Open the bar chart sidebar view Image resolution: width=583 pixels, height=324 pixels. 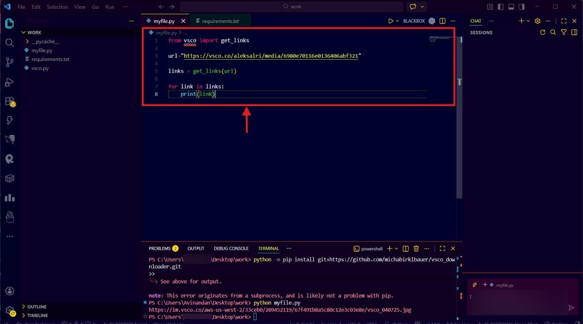(x=10, y=198)
